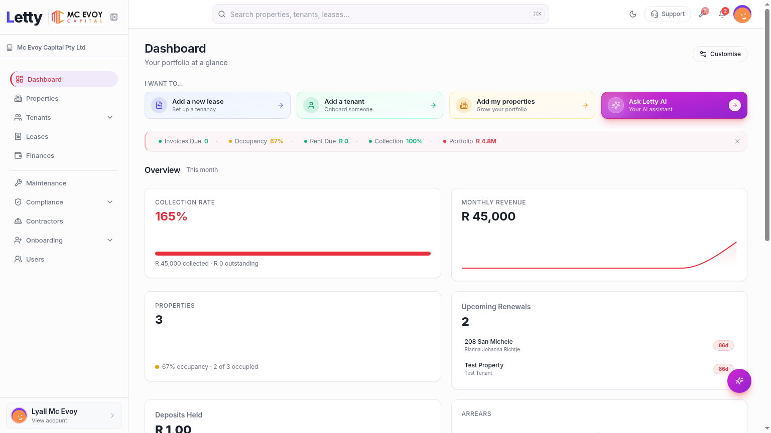
Task: Focus the search properties field
Action: tap(380, 14)
